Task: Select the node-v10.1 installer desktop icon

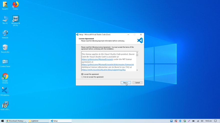Action: (5, 106)
